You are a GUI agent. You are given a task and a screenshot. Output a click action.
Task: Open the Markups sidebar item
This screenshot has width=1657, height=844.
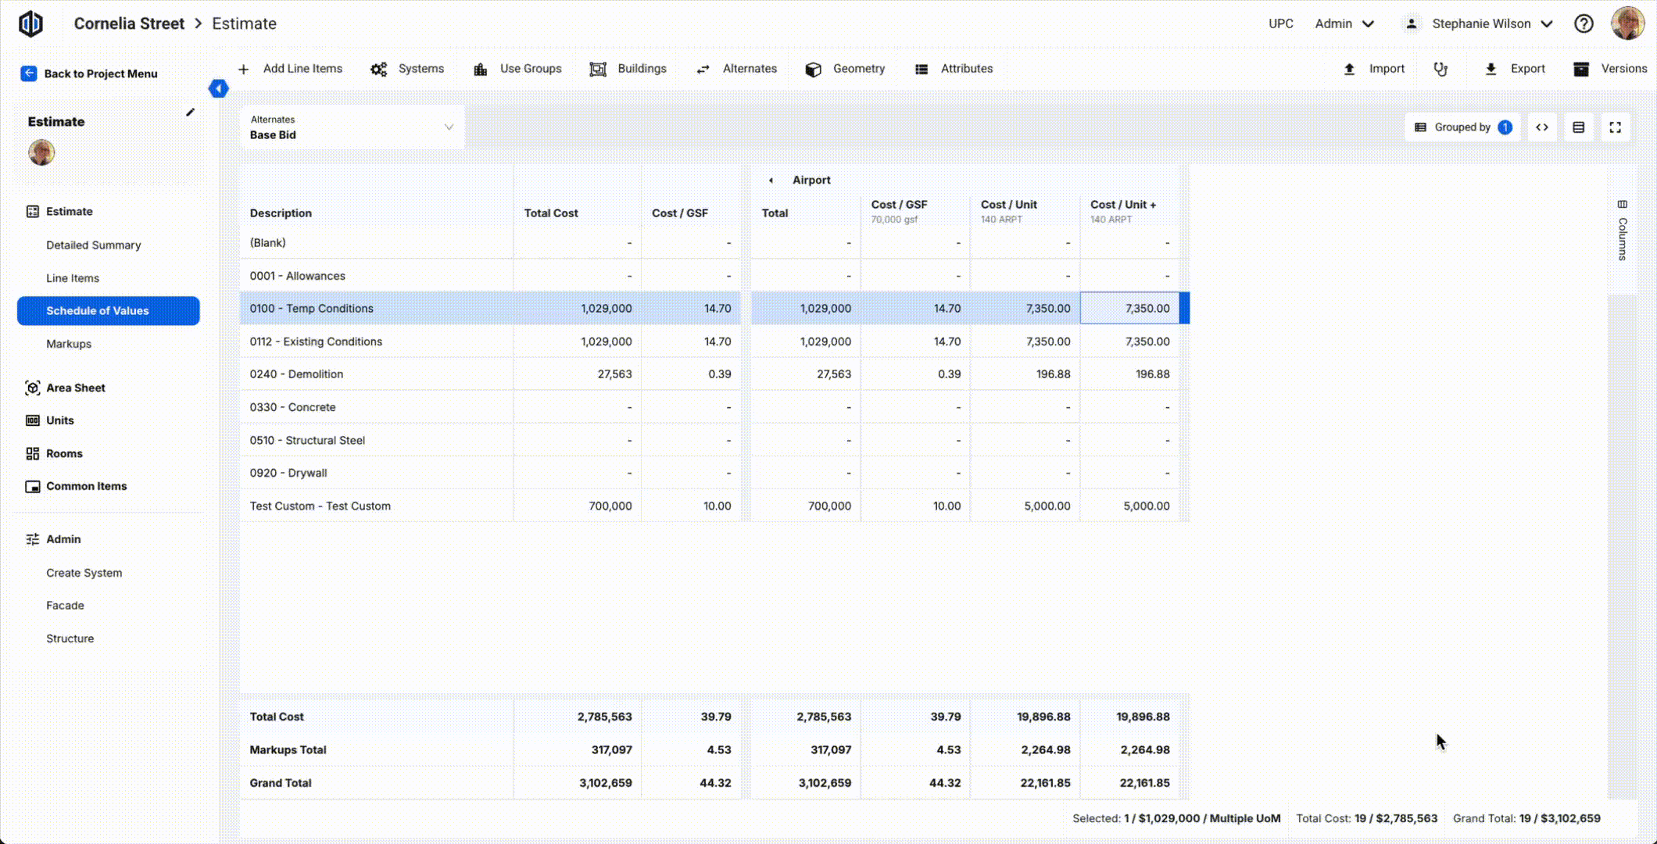[x=69, y=344]
